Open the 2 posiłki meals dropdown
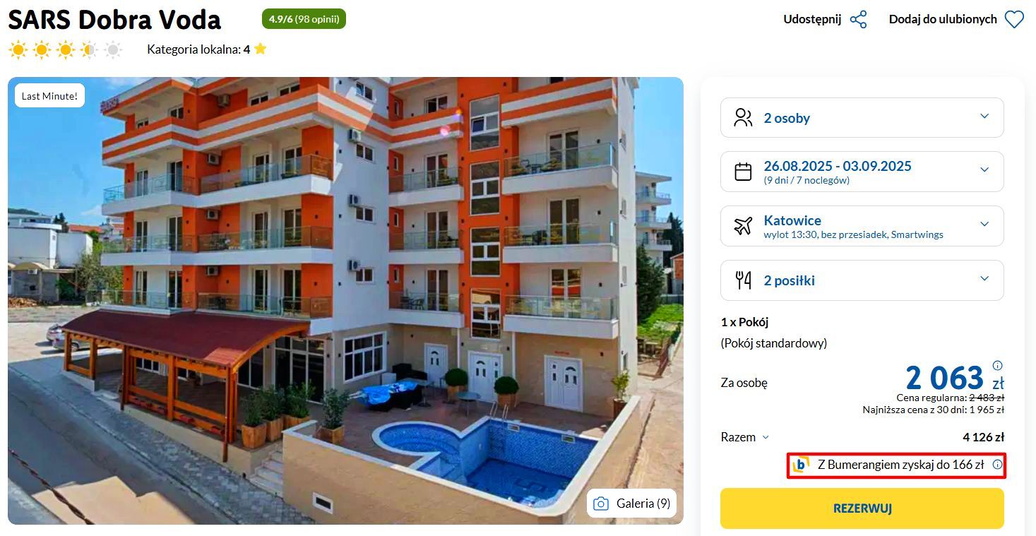This screenshot has height=536, width=1036. point(862,280)
